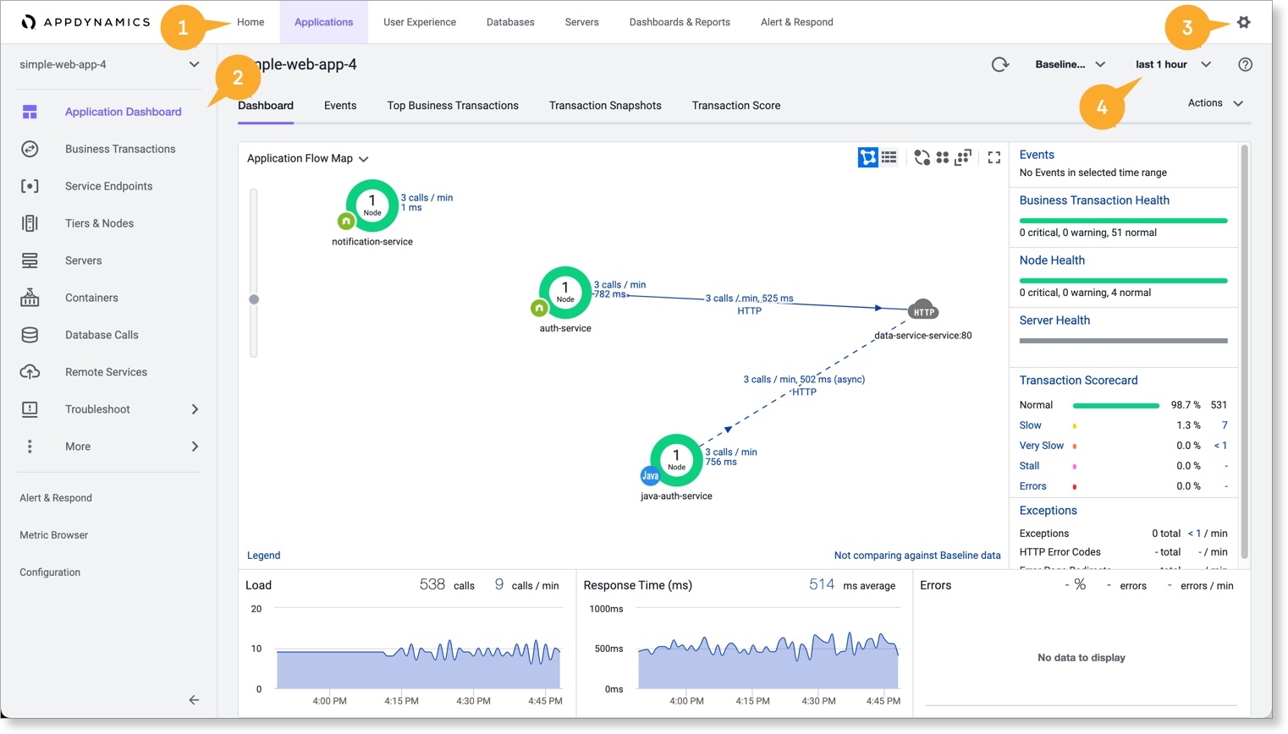This screenshot has width=1288, height=734.
Task: Open the settings gear icon
Action: (x=1243, y=22)
